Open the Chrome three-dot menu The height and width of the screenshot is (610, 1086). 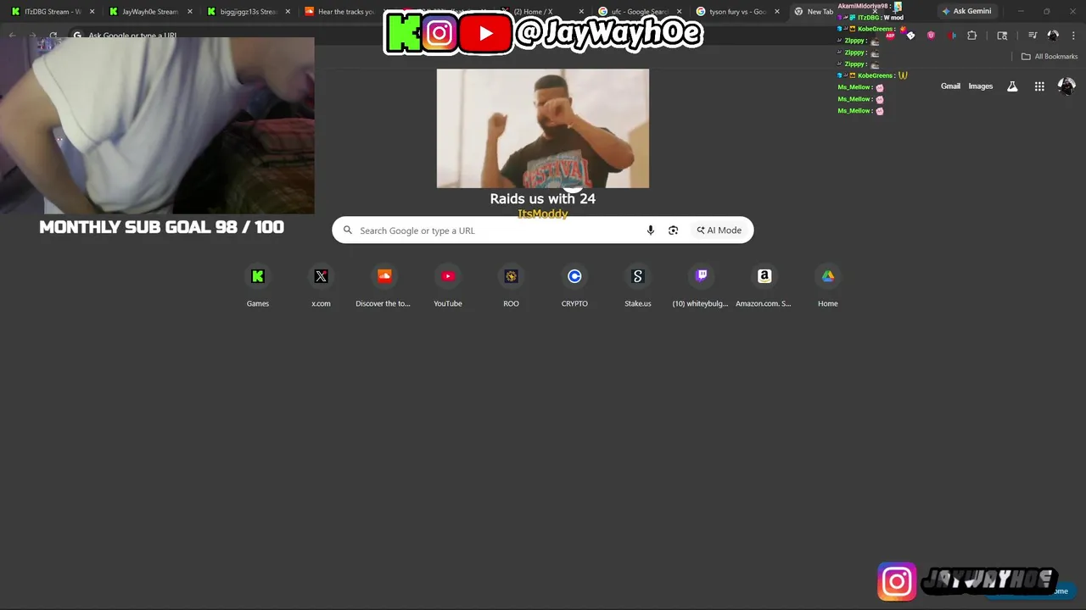[x=1072, y=36]
